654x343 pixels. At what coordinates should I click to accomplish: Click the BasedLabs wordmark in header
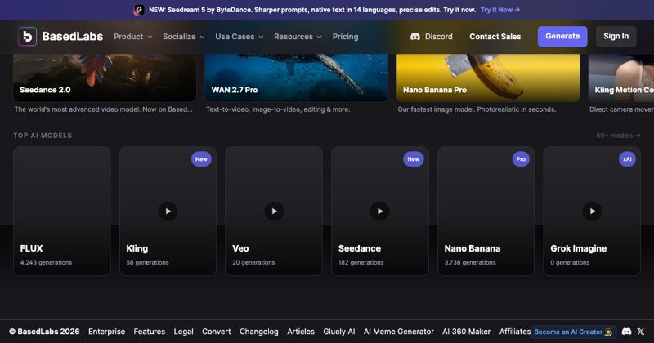click(x=73, y=37)
